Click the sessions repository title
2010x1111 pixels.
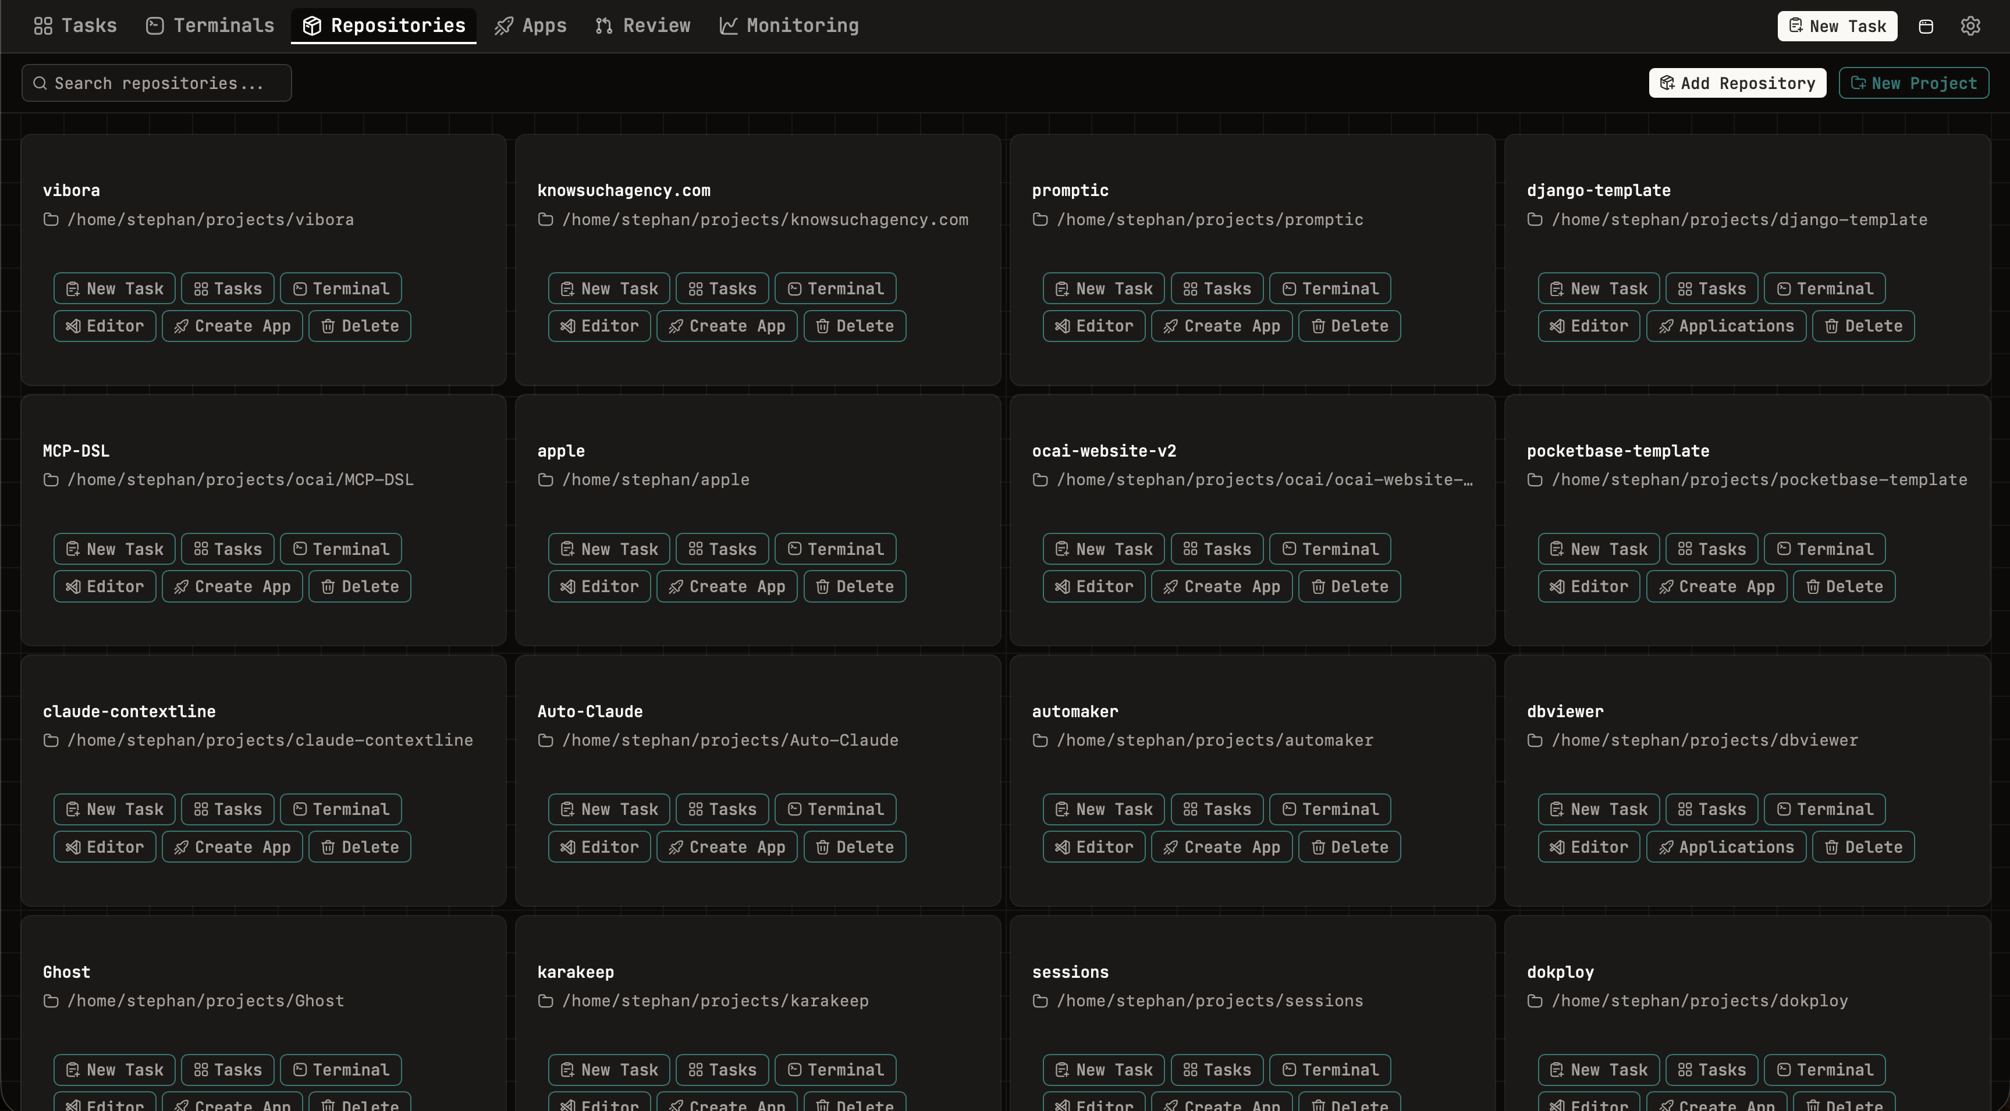[x=1070, y=972]
